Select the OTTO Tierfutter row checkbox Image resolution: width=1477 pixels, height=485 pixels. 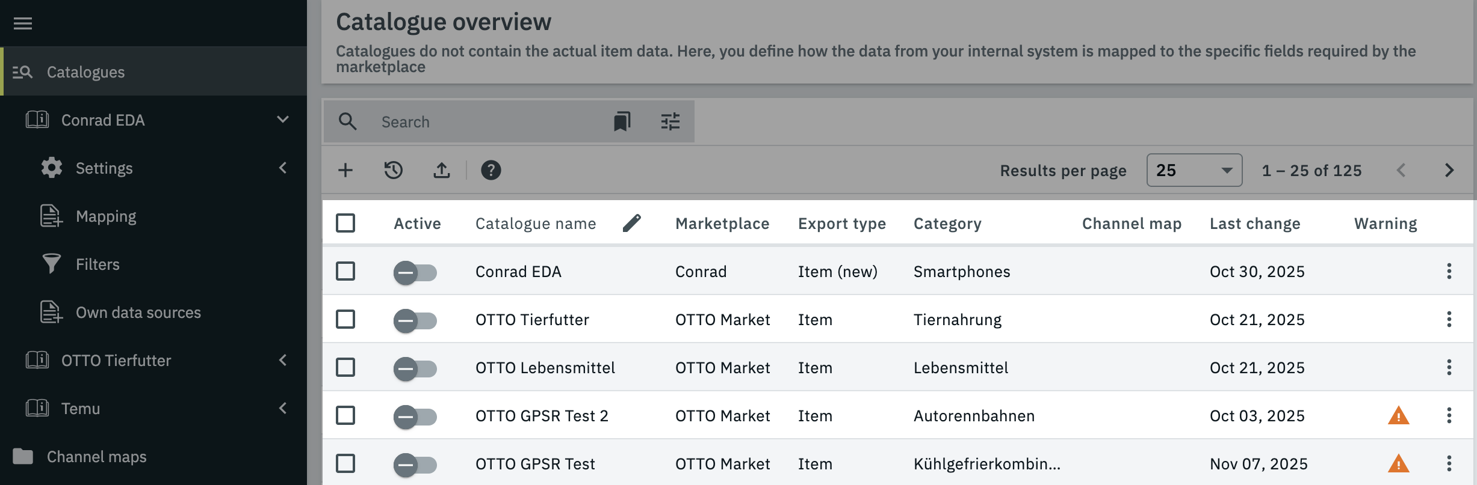345,319
